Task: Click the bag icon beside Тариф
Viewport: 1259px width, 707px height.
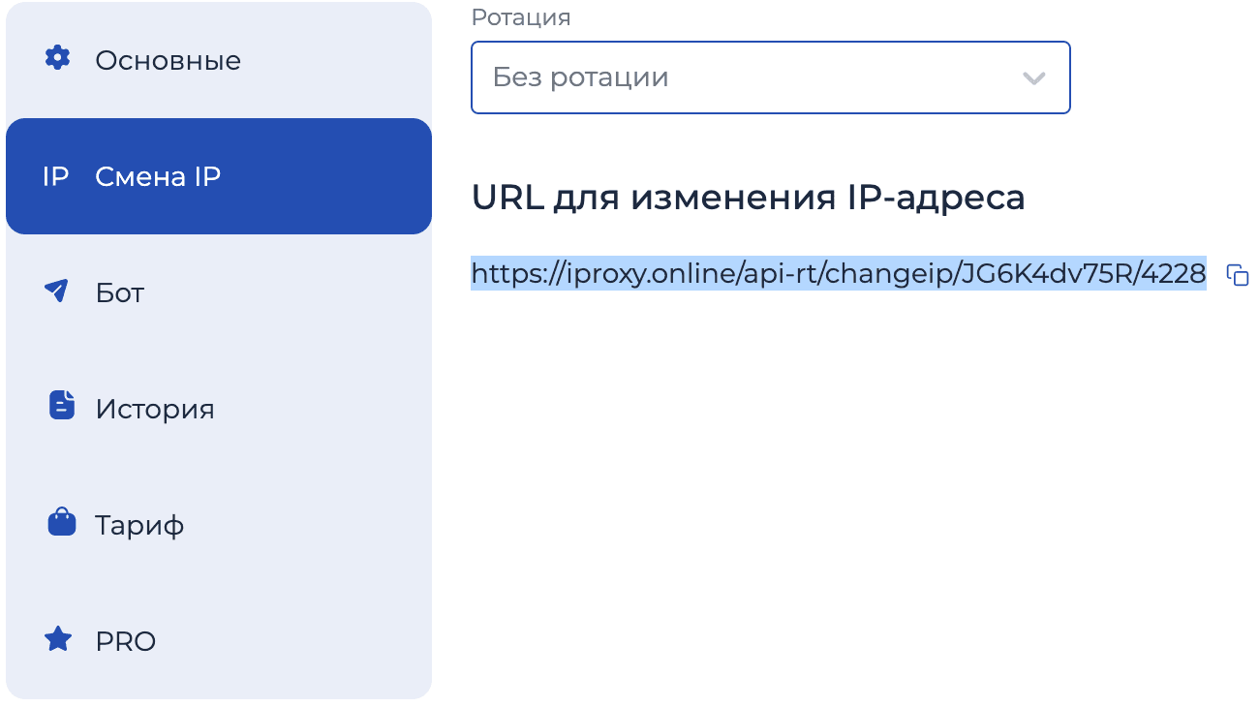Action: pyautogui.click(x=57, y=523)
